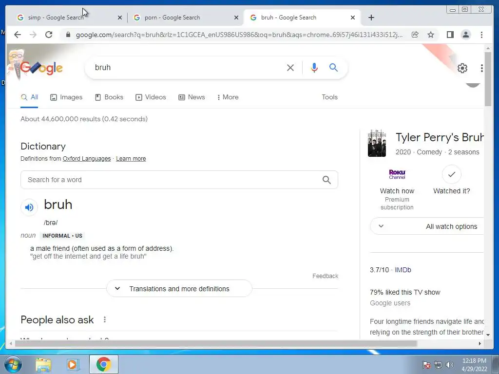Open Google apps dots beside gear
Viewport: 499px width, 374px height.
pos(482,68)
